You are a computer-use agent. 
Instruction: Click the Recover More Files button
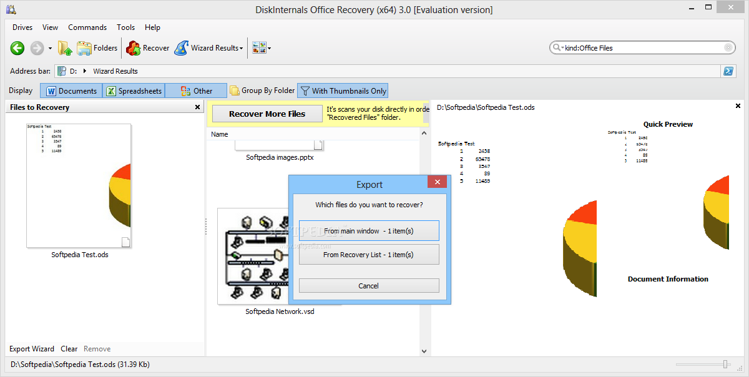267,114
